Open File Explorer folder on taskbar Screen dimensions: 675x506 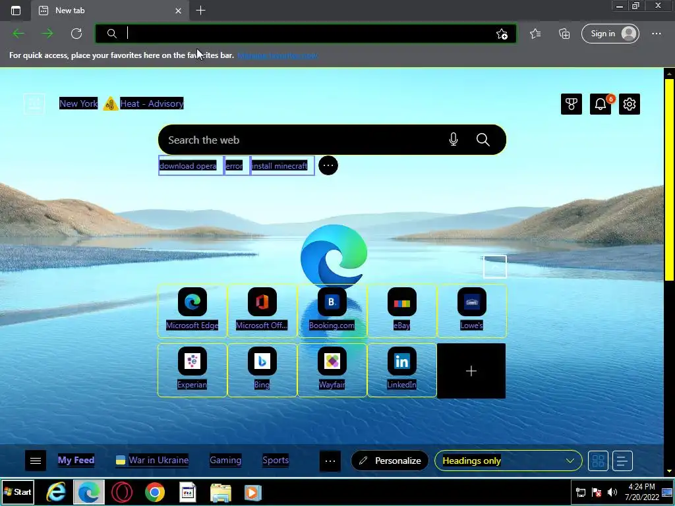(x=221, y=493)
